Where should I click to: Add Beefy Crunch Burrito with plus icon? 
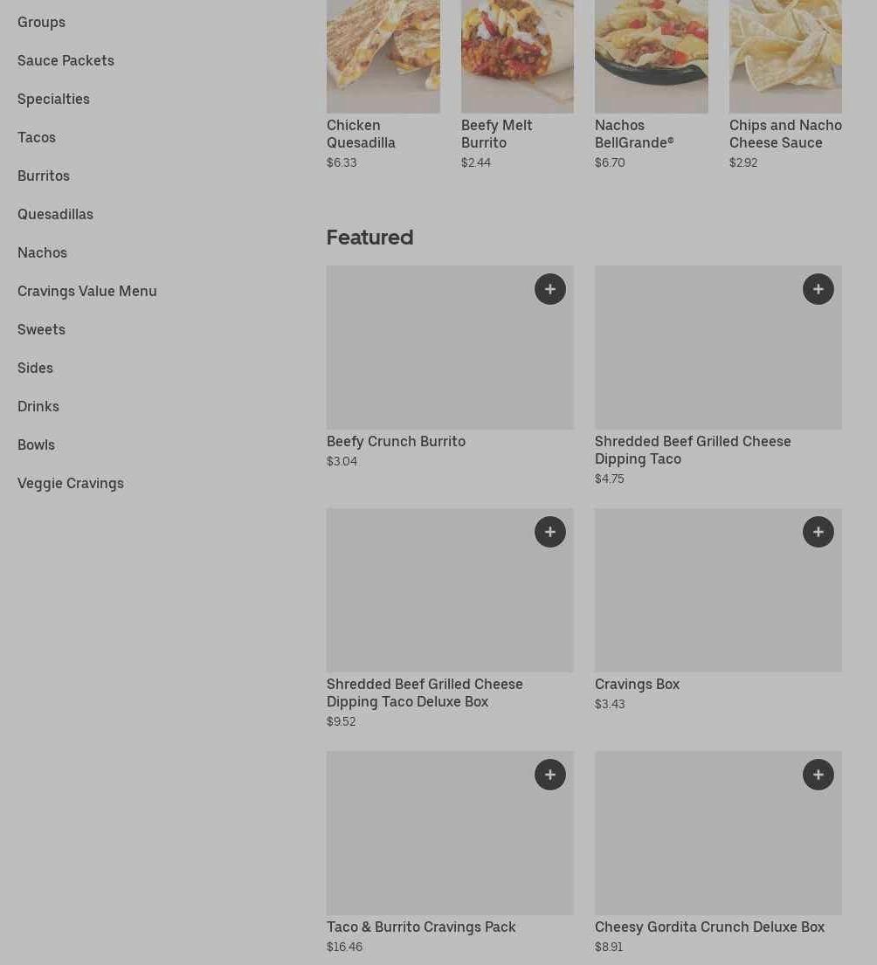[549, 289]
